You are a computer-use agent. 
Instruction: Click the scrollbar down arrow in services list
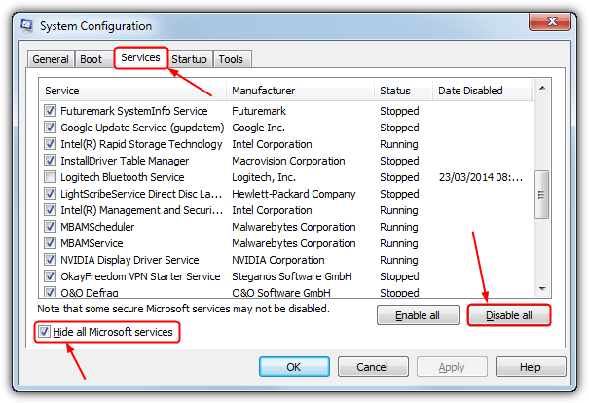click(542, 289)
